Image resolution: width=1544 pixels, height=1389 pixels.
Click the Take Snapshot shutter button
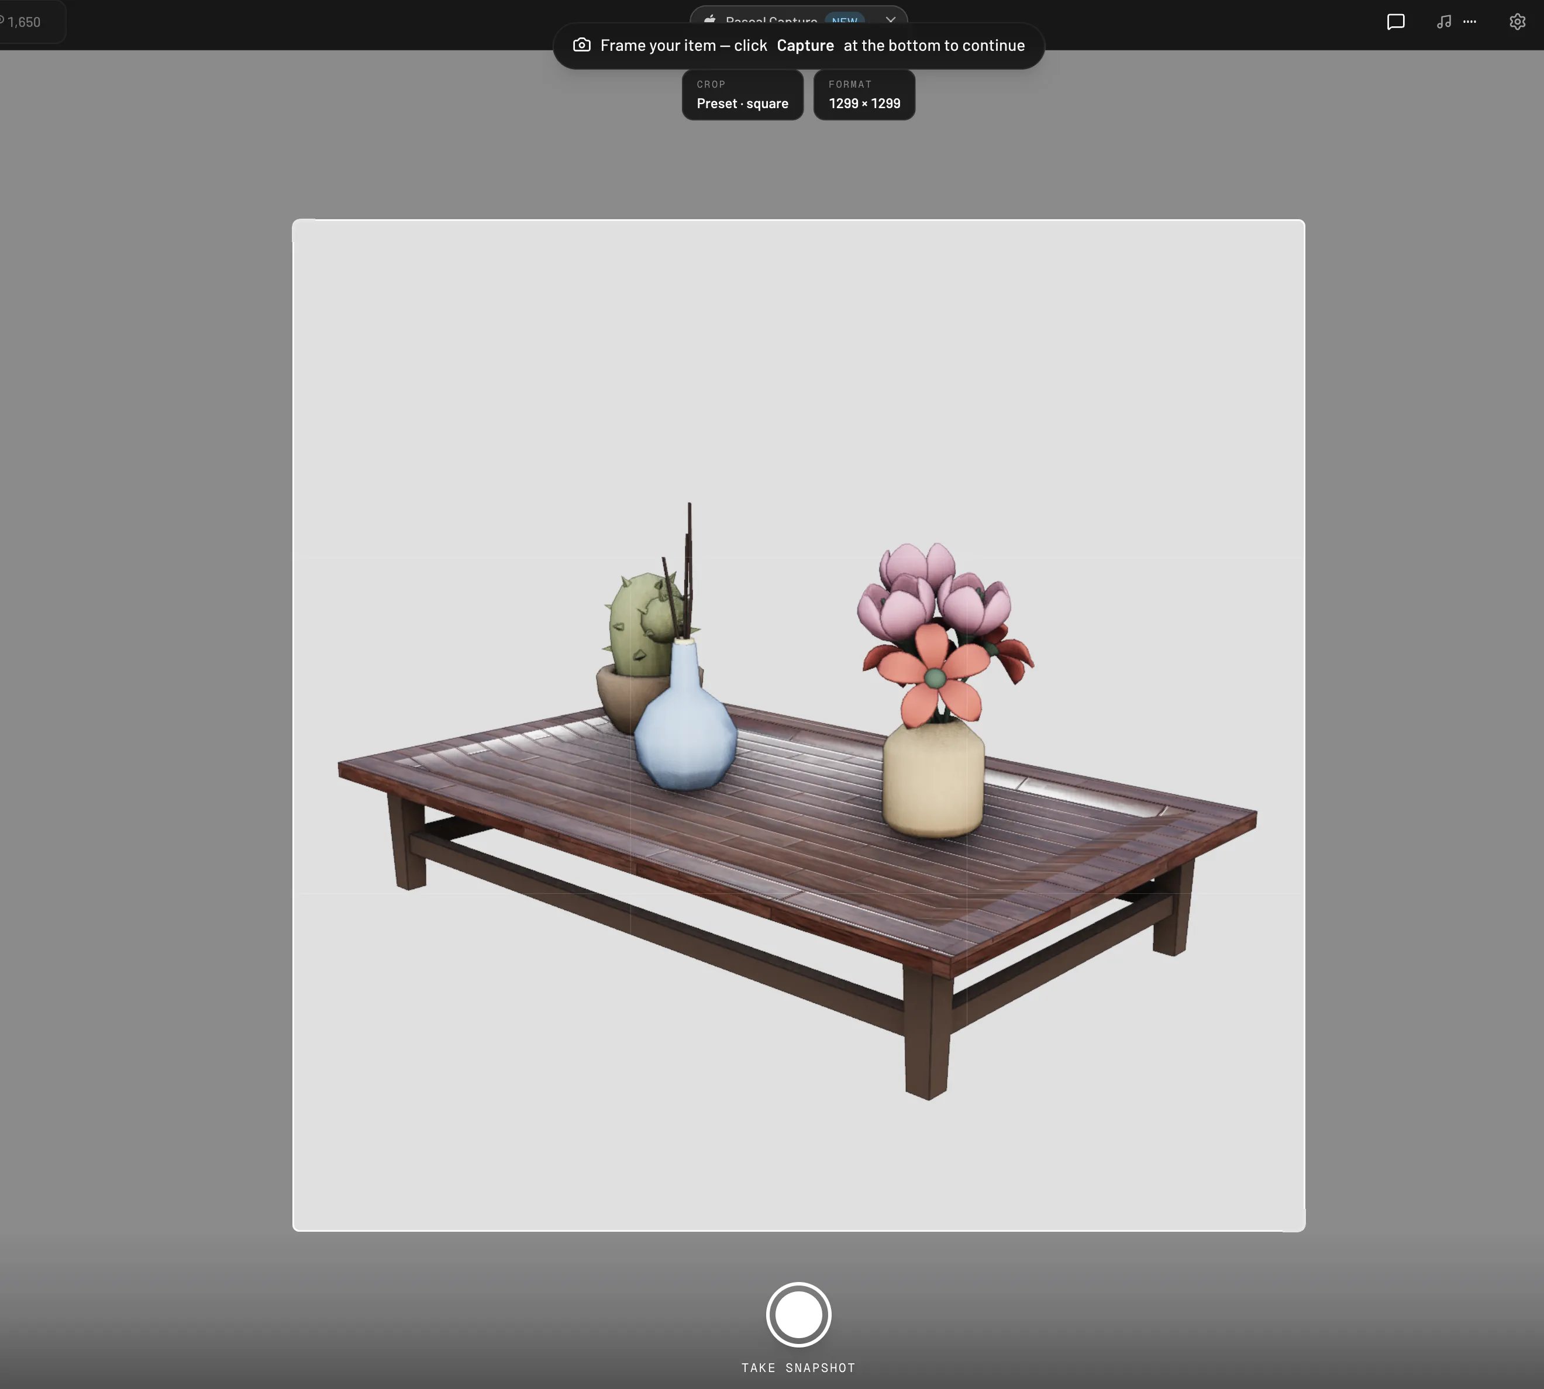tap(798, 1314)
